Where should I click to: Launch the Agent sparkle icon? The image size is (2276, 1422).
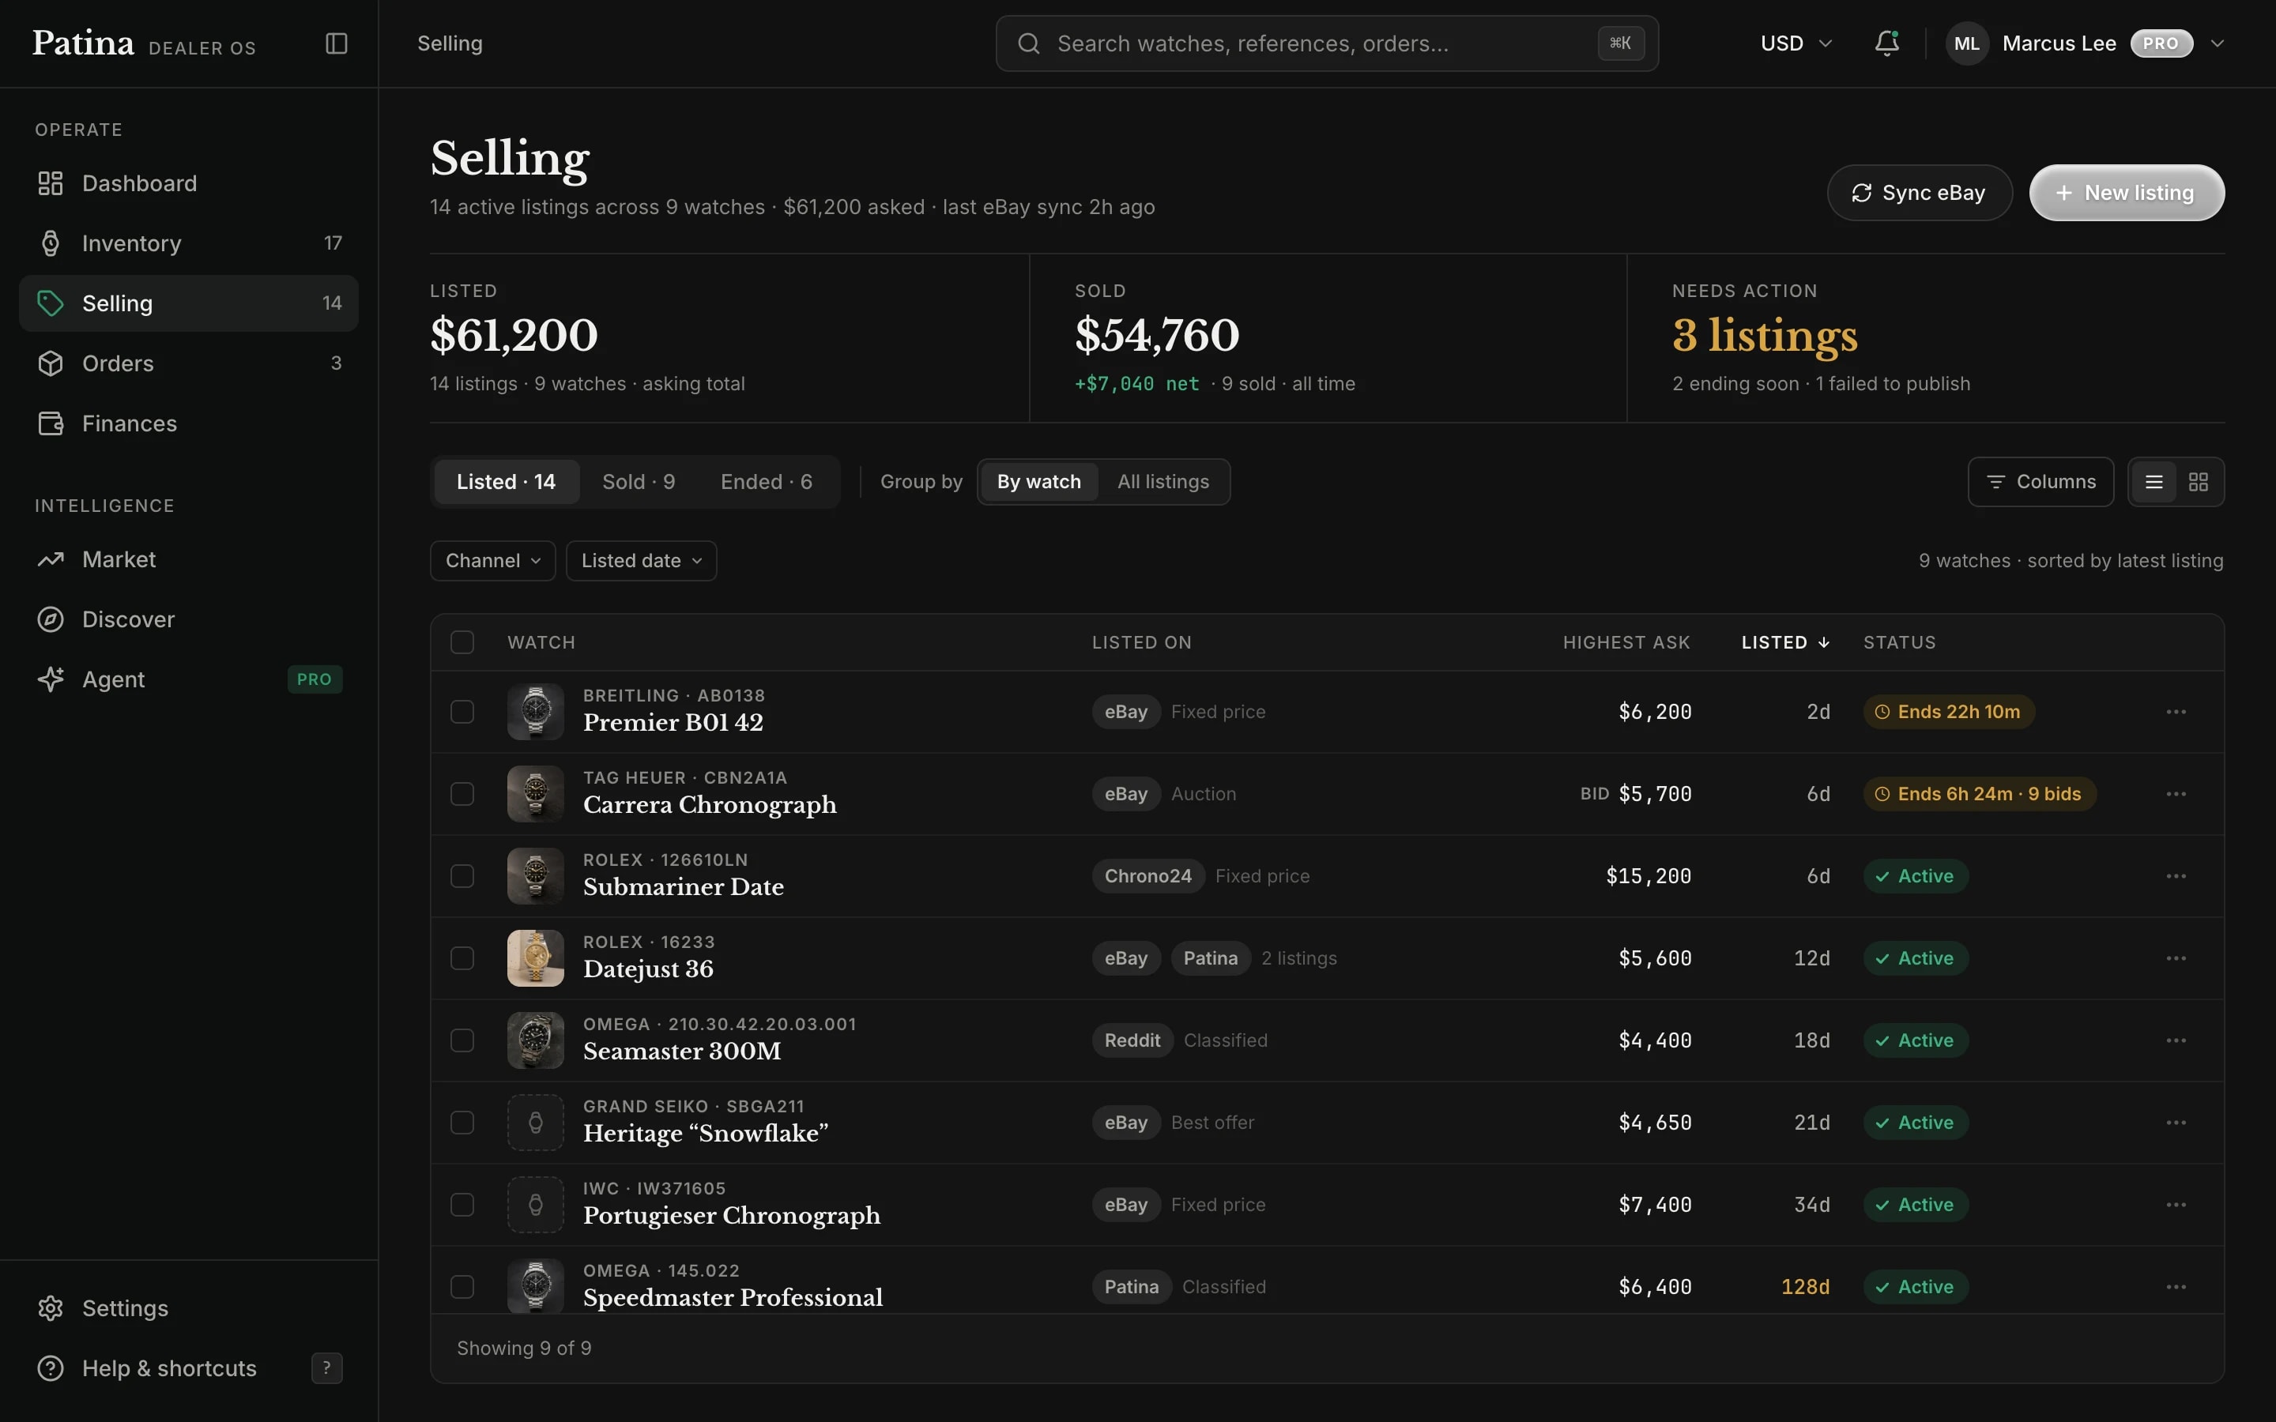point(51,679)
